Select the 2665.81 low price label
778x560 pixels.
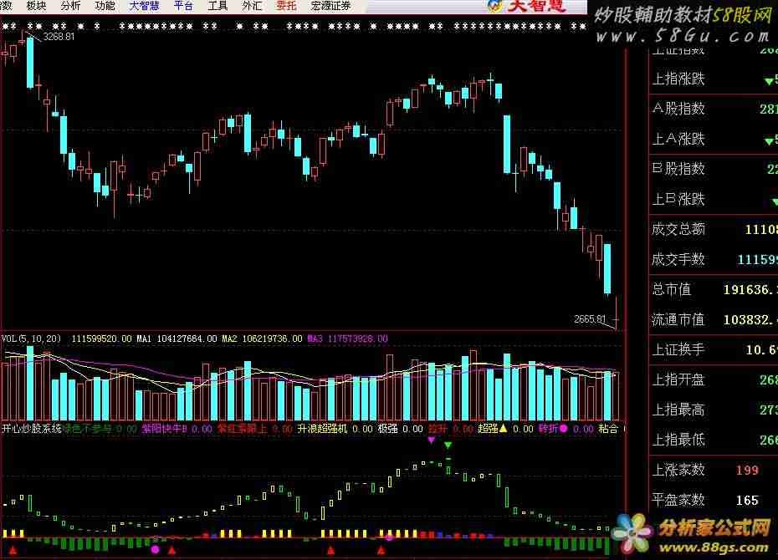[590, 319]
